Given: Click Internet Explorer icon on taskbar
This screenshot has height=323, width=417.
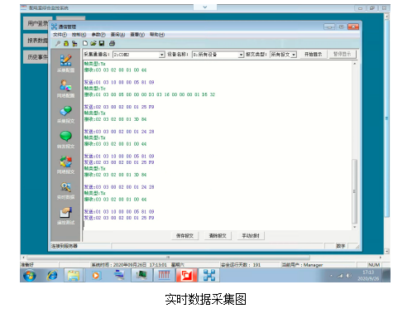Looking at the screenshot, I should coord(52,275).
